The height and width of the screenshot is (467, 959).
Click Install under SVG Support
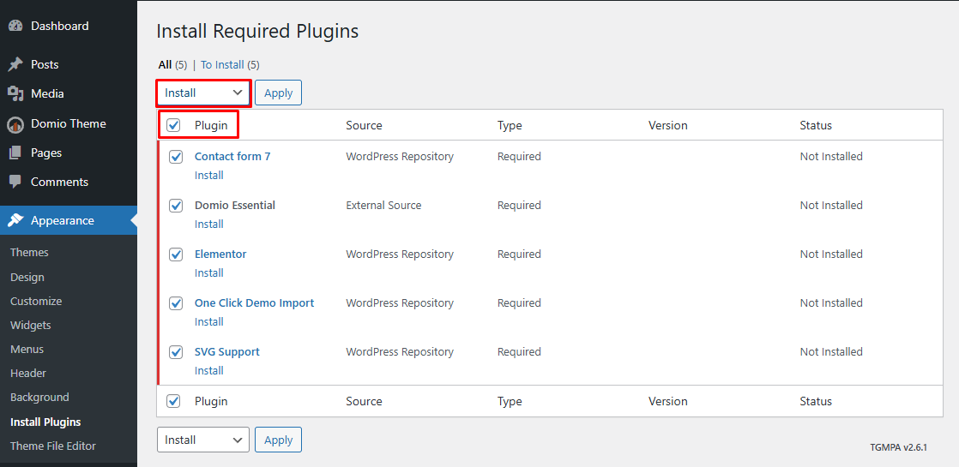click(x=209, y=371)
